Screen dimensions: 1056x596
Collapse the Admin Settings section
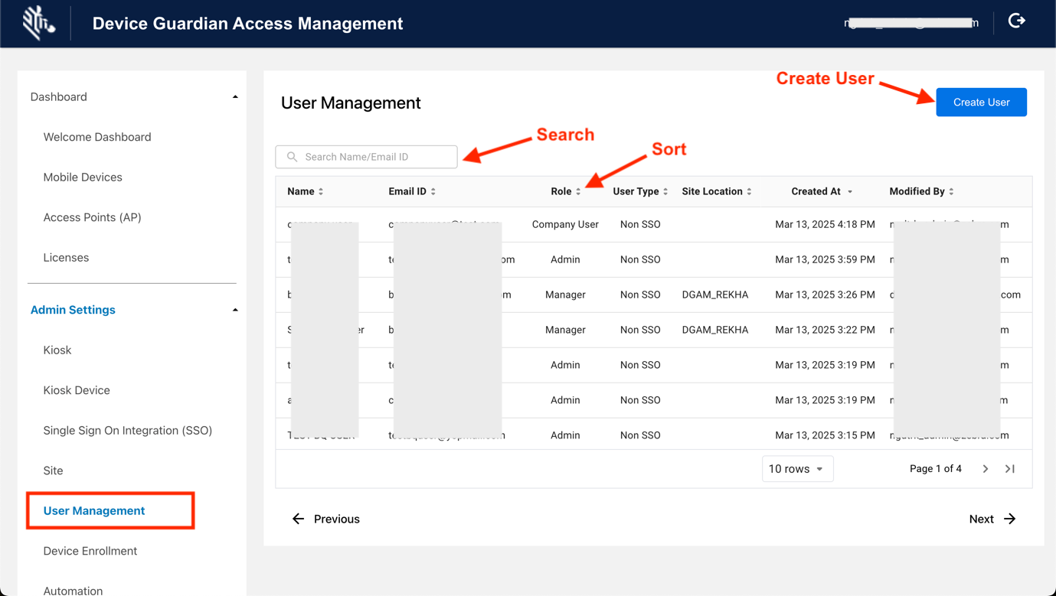[x=235, y=310]
